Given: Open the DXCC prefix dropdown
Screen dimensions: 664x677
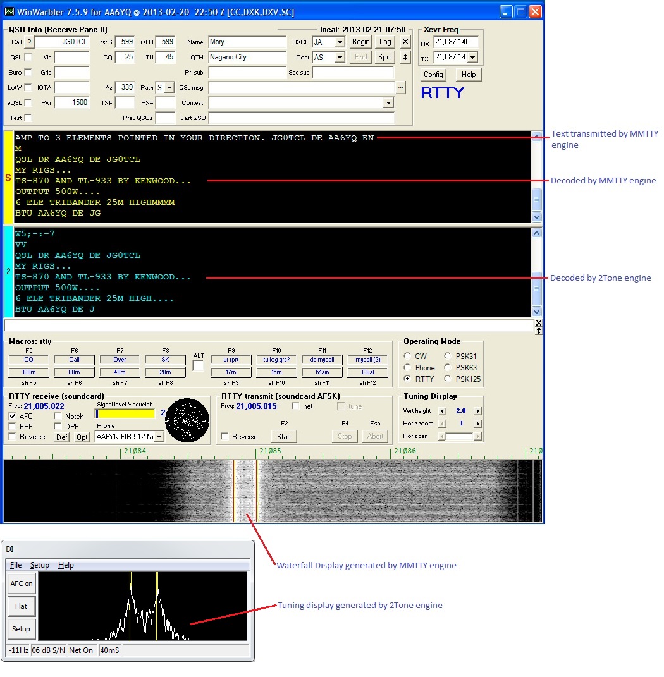Looking at the screenshot, I should click(x=340, y=42).
